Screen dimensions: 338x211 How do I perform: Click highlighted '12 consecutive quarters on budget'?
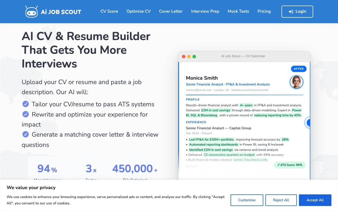tap(229, 155)
